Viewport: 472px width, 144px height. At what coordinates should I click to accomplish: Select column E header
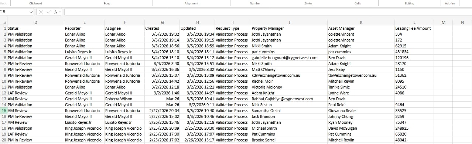[x=84, y=23]
